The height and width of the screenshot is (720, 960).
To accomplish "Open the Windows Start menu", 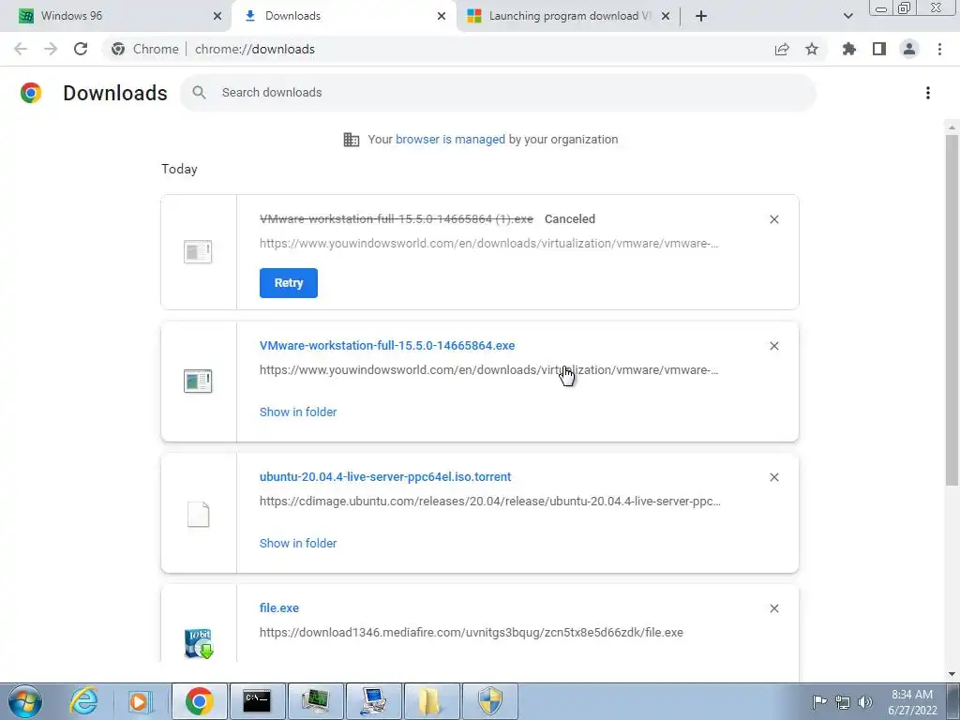I will (x=25, y=701).
